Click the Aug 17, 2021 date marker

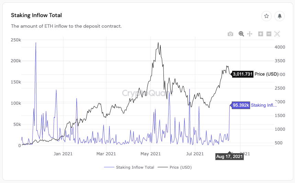coord(229,156)
